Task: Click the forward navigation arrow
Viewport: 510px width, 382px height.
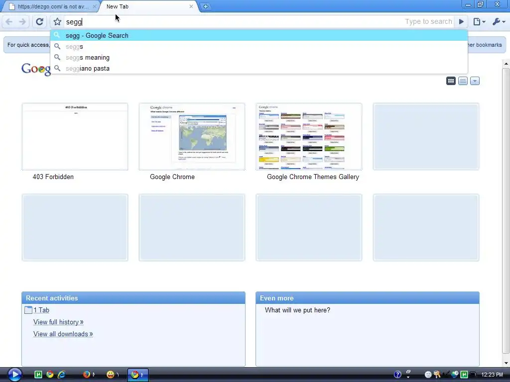Action: pos(22,22)
